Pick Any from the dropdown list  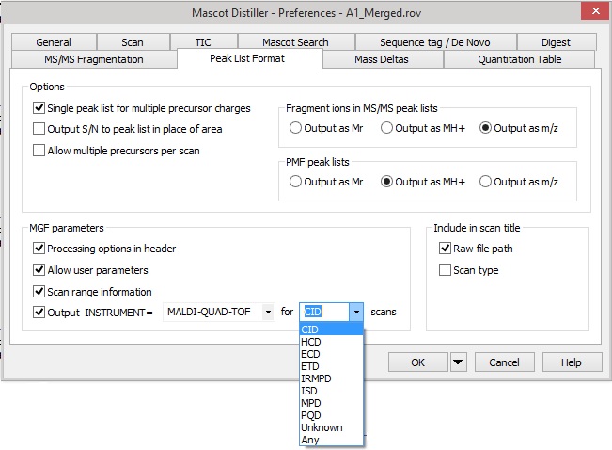331,440
